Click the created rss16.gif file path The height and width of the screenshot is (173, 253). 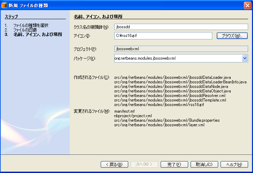click(x=159, y=105)
